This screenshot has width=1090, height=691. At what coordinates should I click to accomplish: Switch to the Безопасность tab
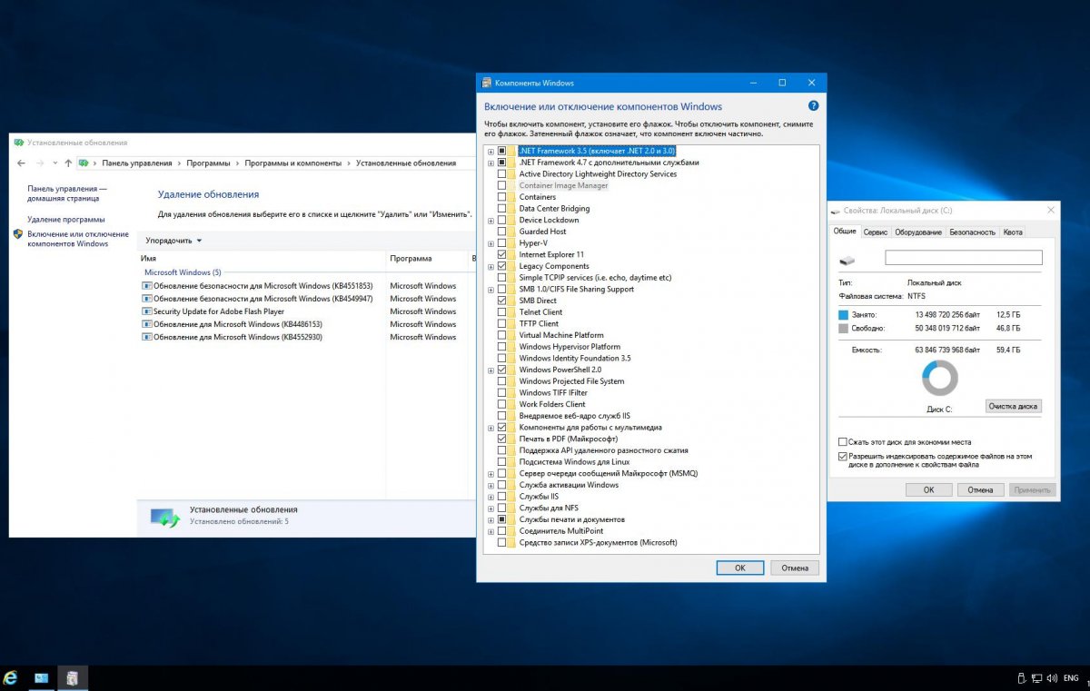(972, 232)
